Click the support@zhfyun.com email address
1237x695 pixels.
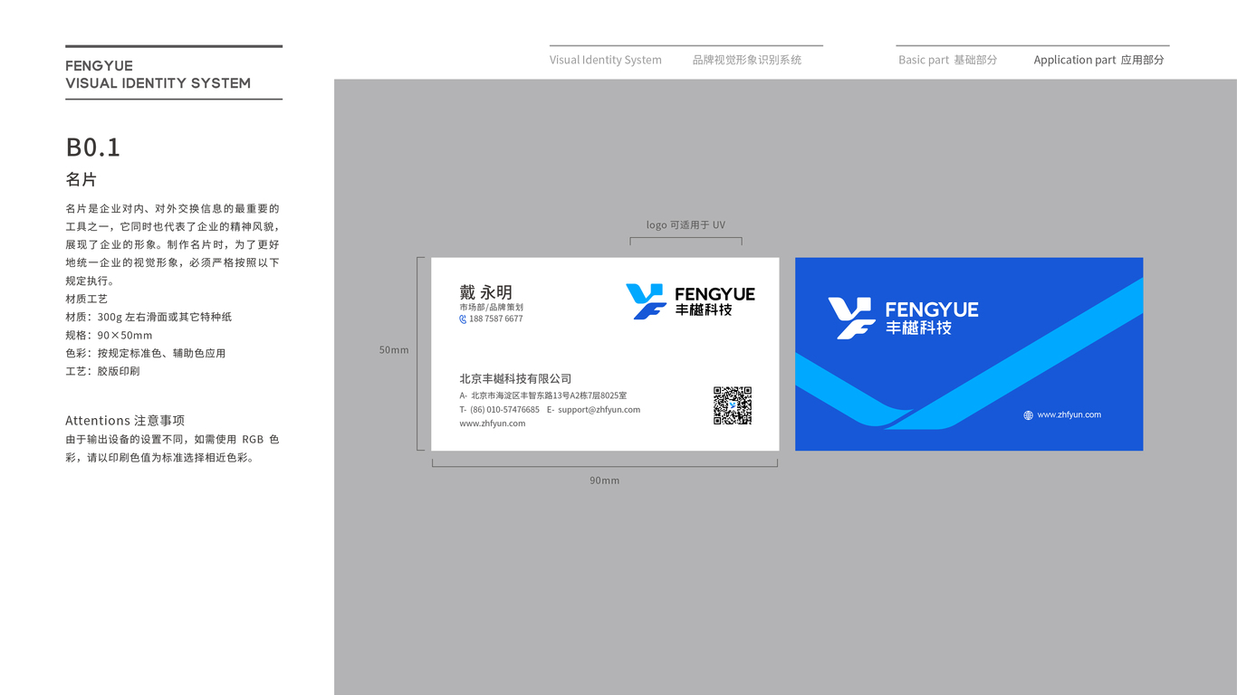(x=599, y=409)
